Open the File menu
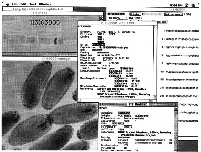Image resolution: width=201 pixels, height=152 pixels. (x=15, y=4)
